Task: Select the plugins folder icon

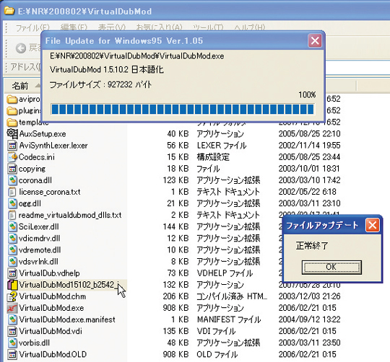Action: [x=12, y=111]
